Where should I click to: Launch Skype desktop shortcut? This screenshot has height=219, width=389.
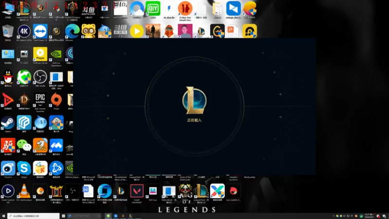(x=24, y=168)
